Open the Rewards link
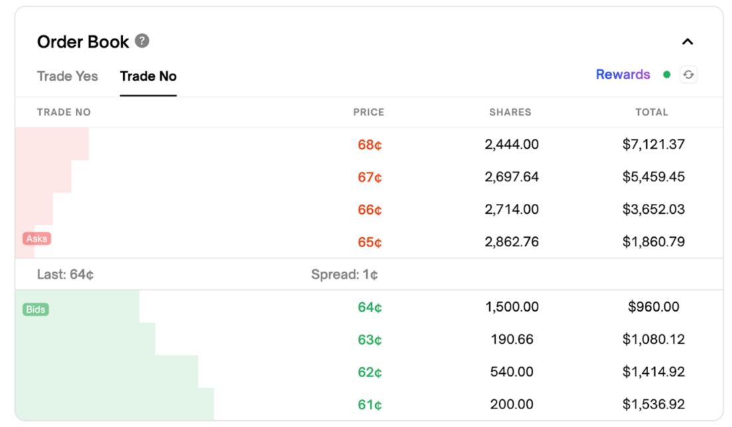 point(623,74)
